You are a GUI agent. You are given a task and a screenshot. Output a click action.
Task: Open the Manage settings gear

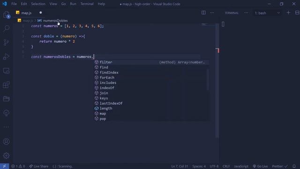click(x=6, y=155)
